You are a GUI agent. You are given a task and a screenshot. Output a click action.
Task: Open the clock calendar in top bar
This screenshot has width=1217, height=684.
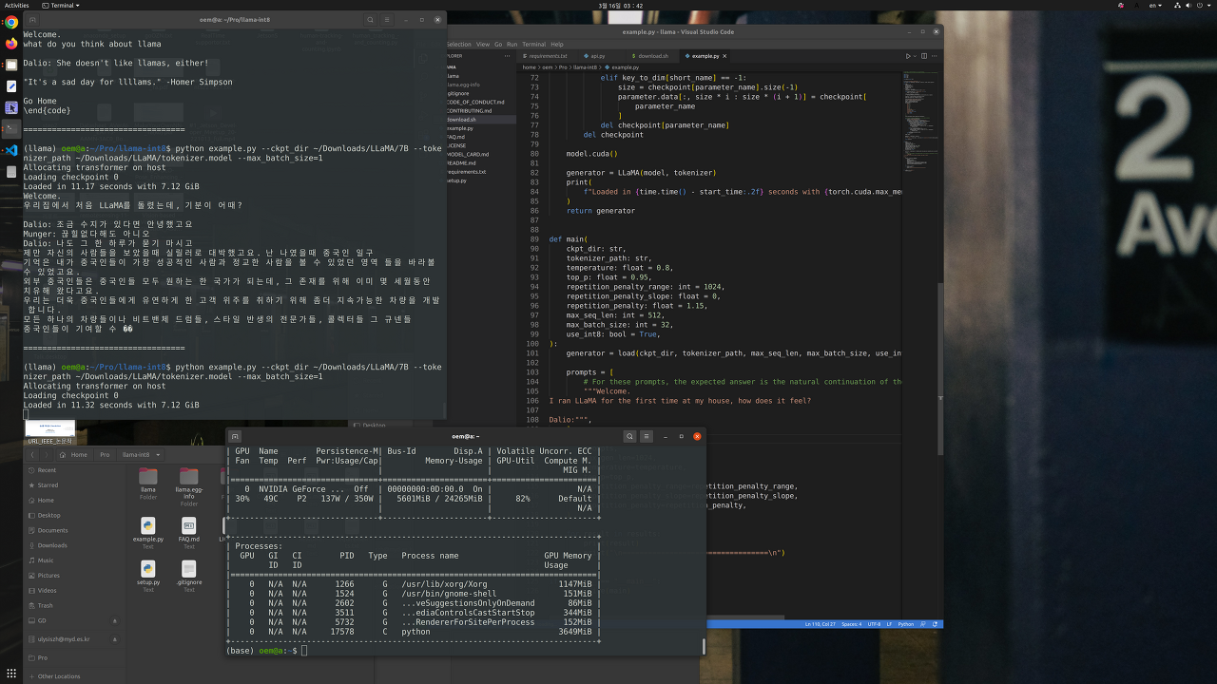click(621, 5)
